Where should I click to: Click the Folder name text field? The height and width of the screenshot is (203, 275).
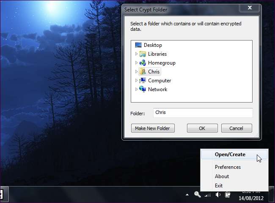tap(202, 113)
